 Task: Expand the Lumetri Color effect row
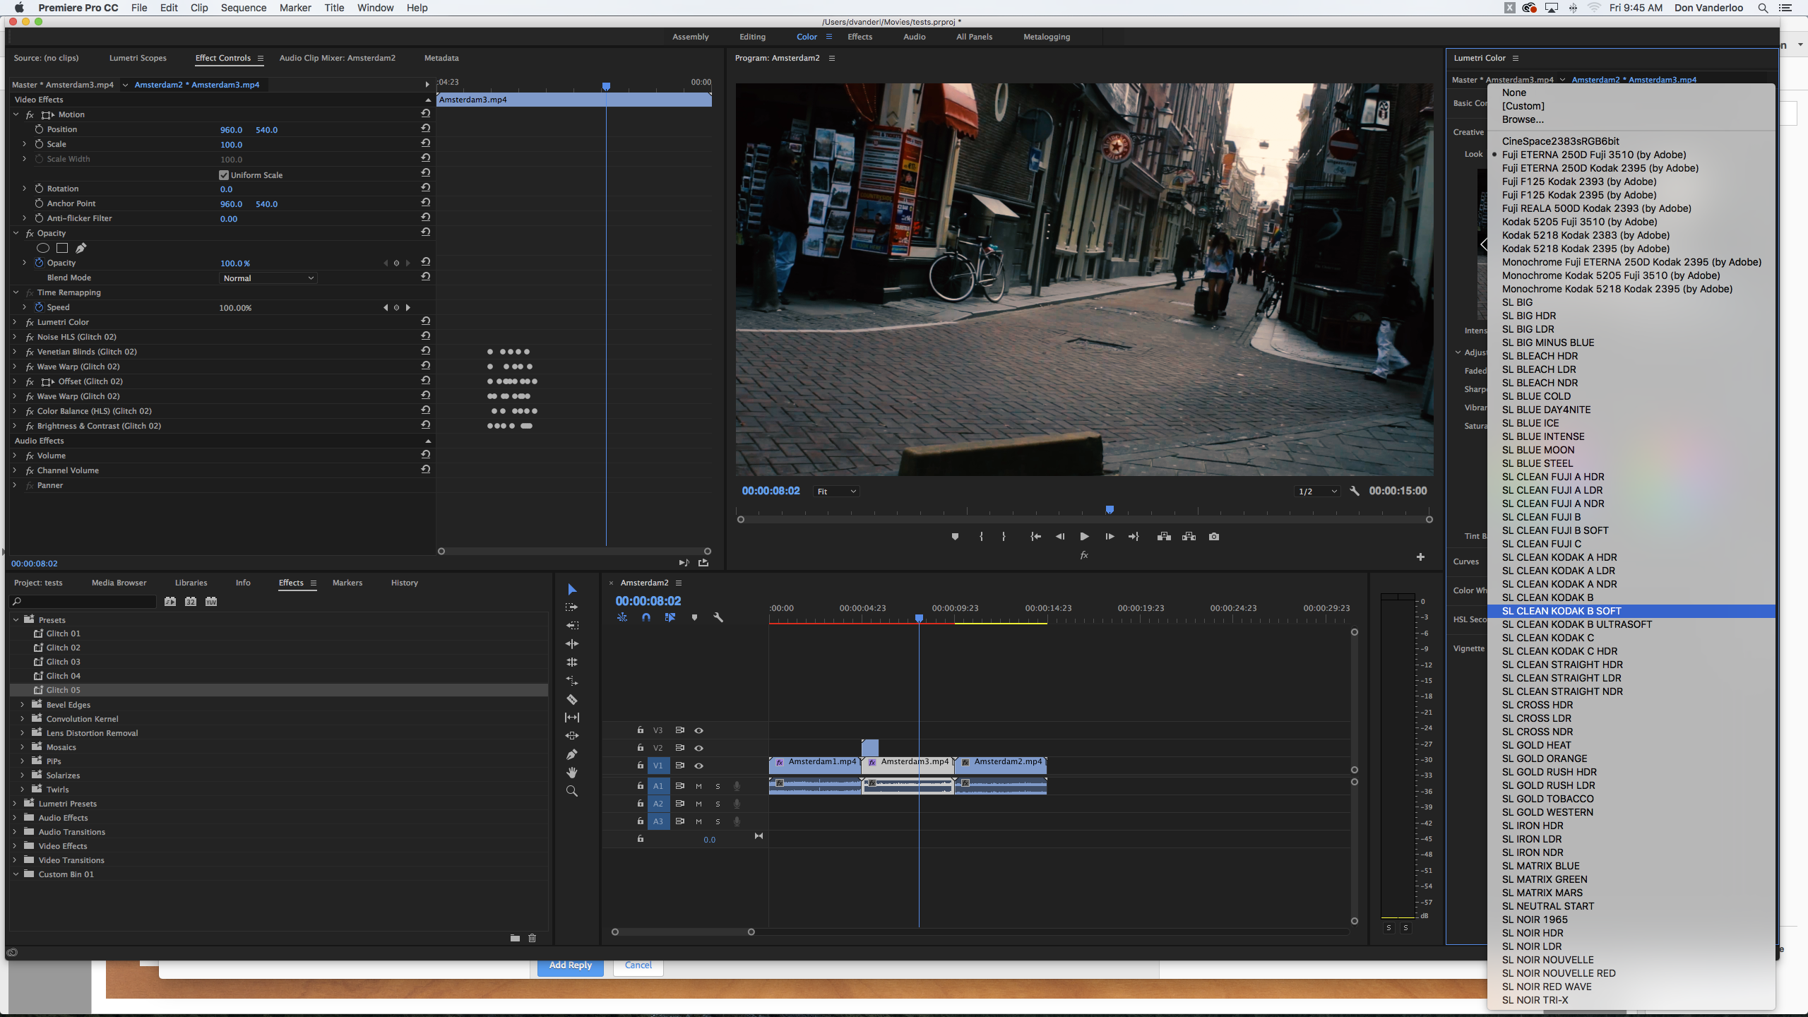15,322
